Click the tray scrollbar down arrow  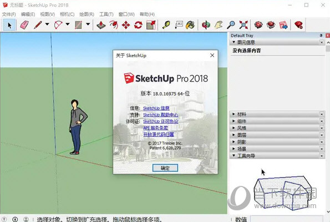(328, 211)
